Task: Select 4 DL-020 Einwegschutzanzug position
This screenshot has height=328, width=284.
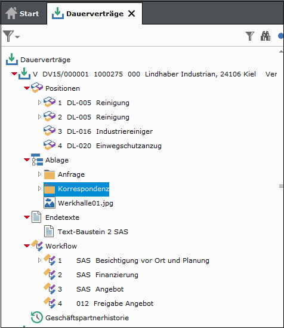Action: tap(103, 146)
